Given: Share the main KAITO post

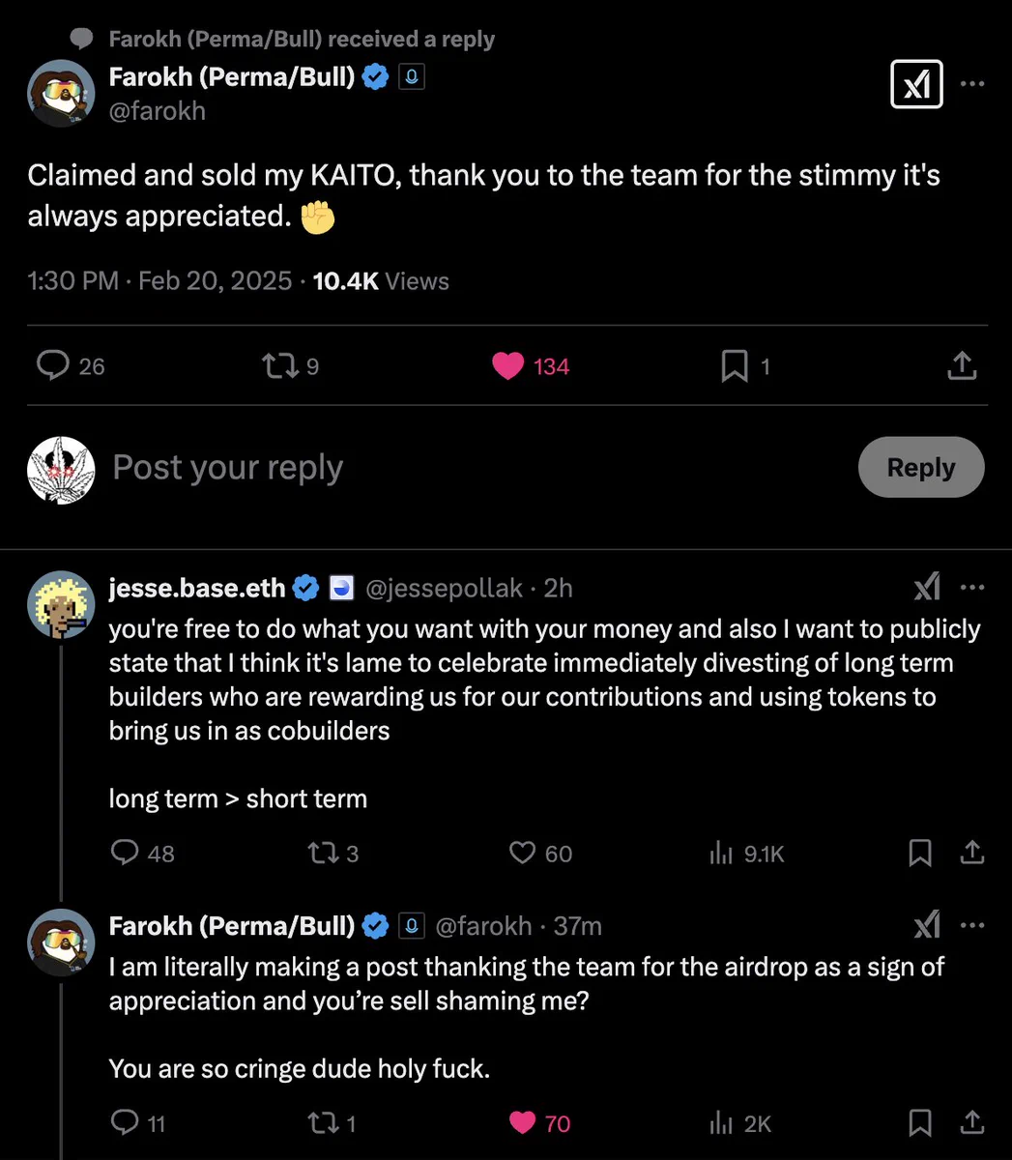Looking at the screenshot, I should click(x=962, y=365).
